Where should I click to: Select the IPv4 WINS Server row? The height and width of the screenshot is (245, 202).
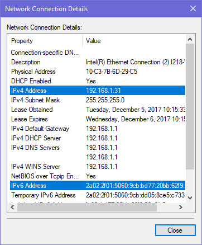point(98,167)
